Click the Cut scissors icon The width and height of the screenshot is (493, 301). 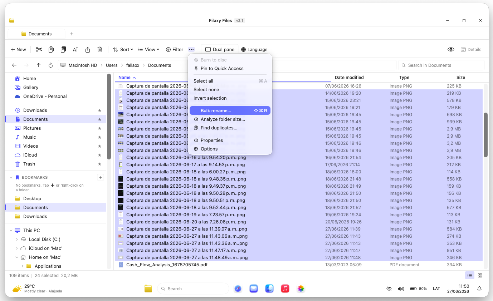tap(39, 50)
